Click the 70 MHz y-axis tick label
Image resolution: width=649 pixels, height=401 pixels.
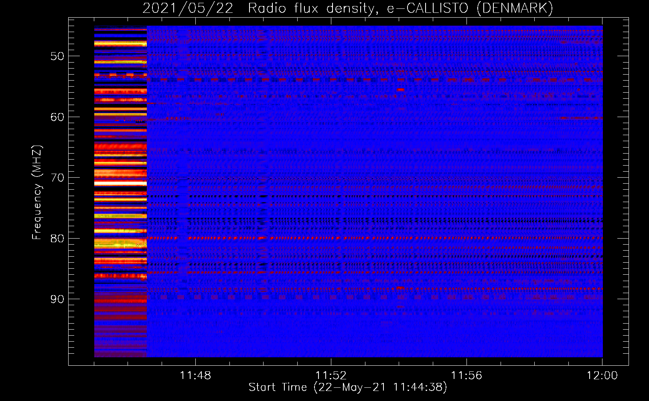click(x=57, y=178)
